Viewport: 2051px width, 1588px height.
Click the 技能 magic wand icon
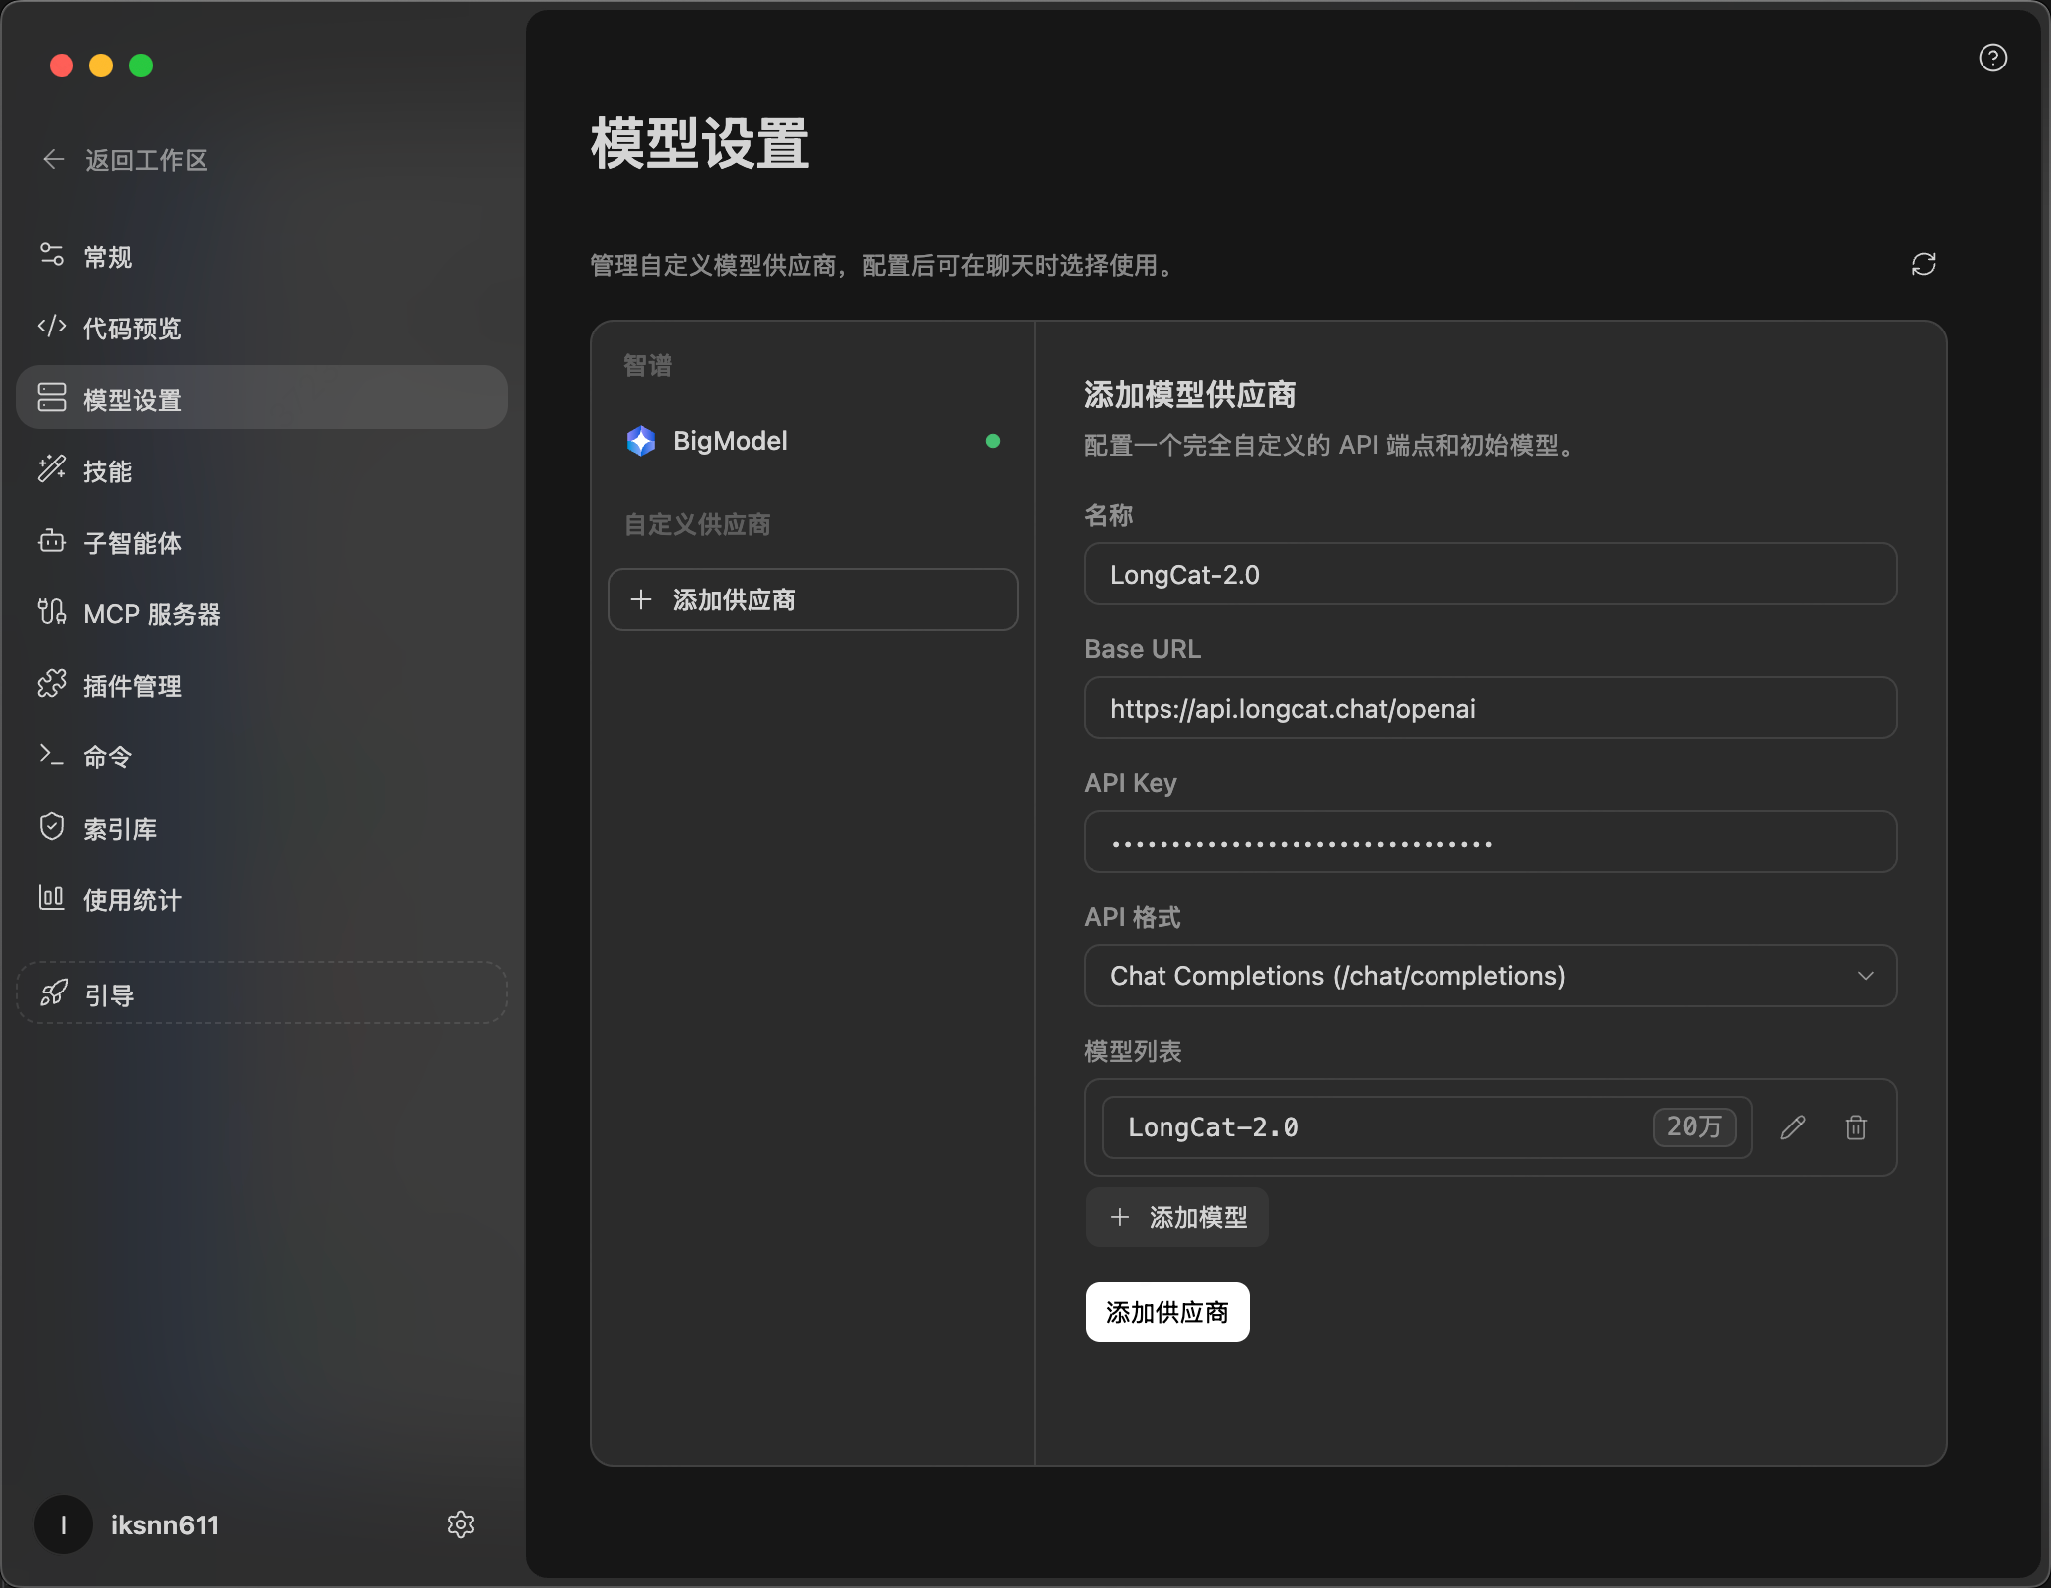[52, 469]
